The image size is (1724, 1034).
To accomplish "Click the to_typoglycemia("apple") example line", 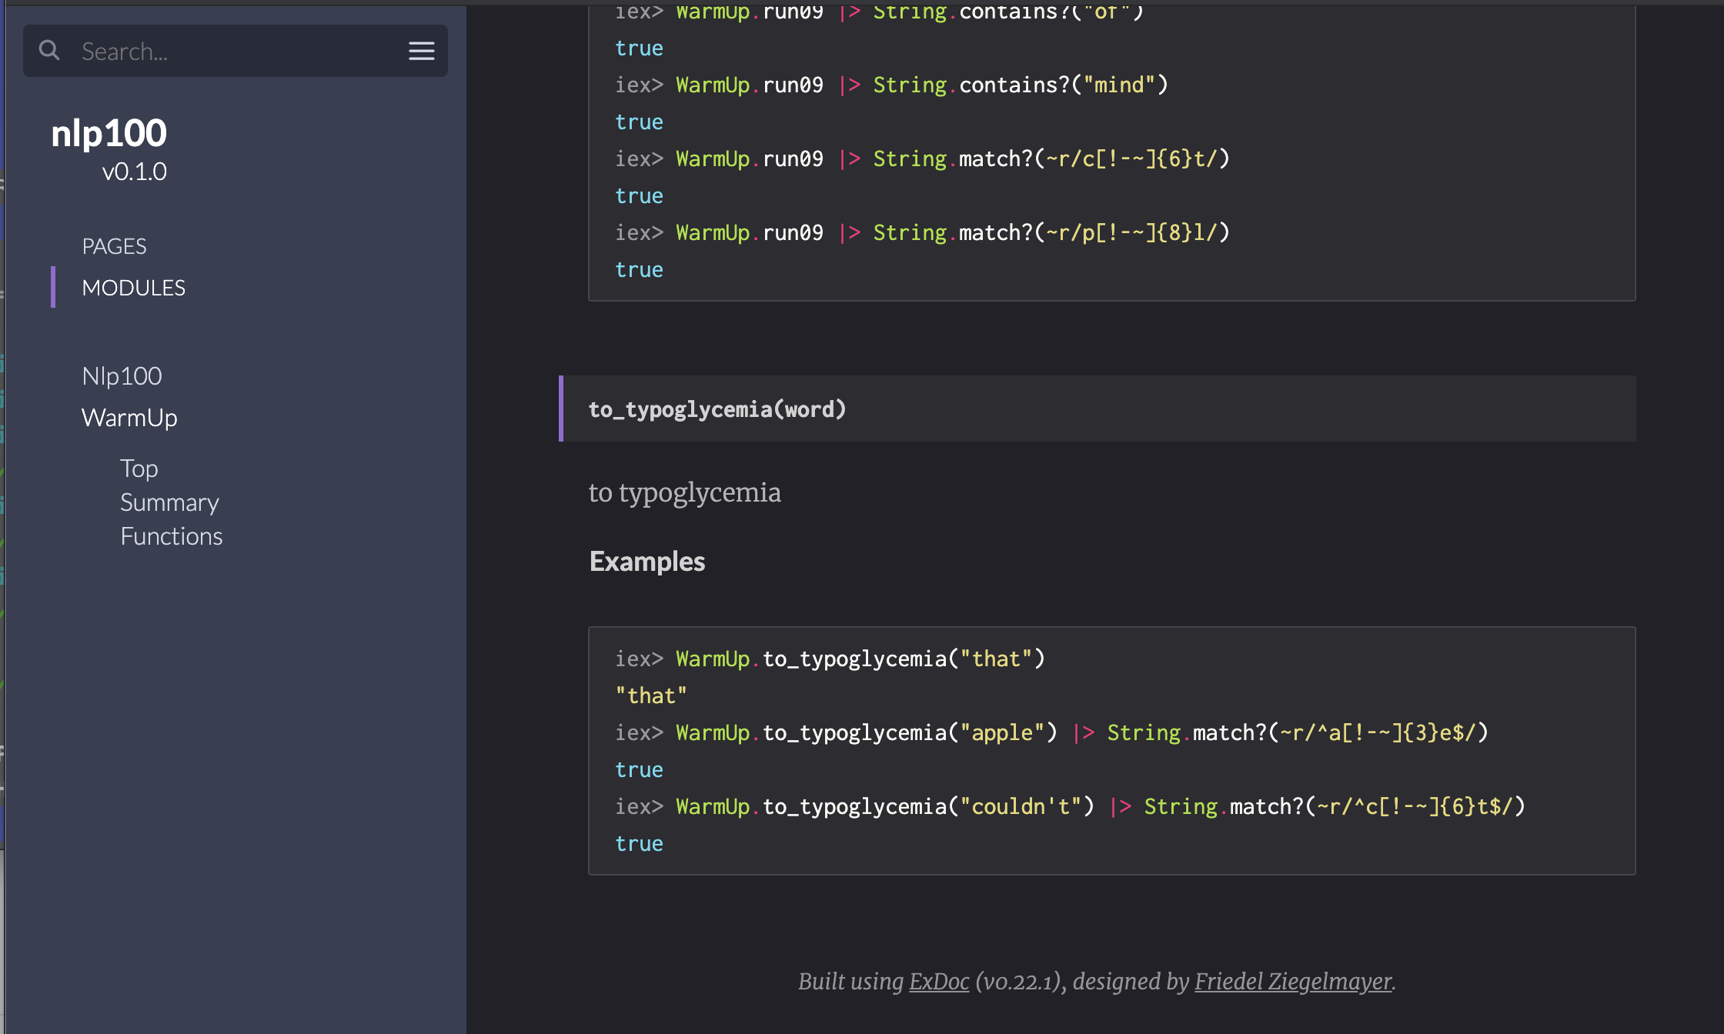I will (x=1051, y=733).
